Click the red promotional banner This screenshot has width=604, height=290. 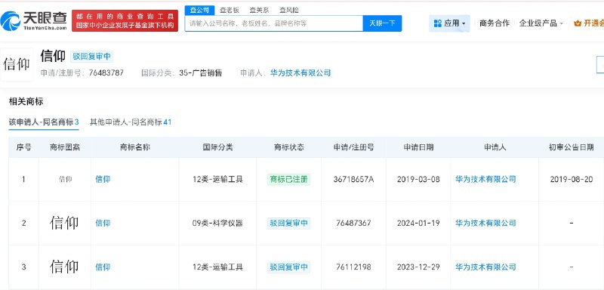pyautogui.click(x=125, y=21)
